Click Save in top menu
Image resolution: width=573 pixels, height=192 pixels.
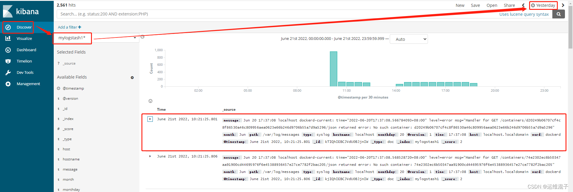pyautogui.click(x=475, y=5)
